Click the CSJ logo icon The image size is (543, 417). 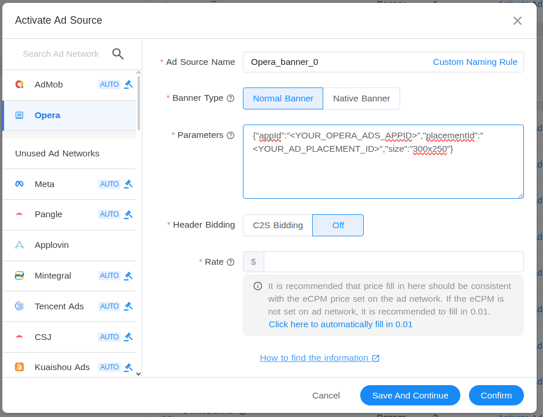20,336
